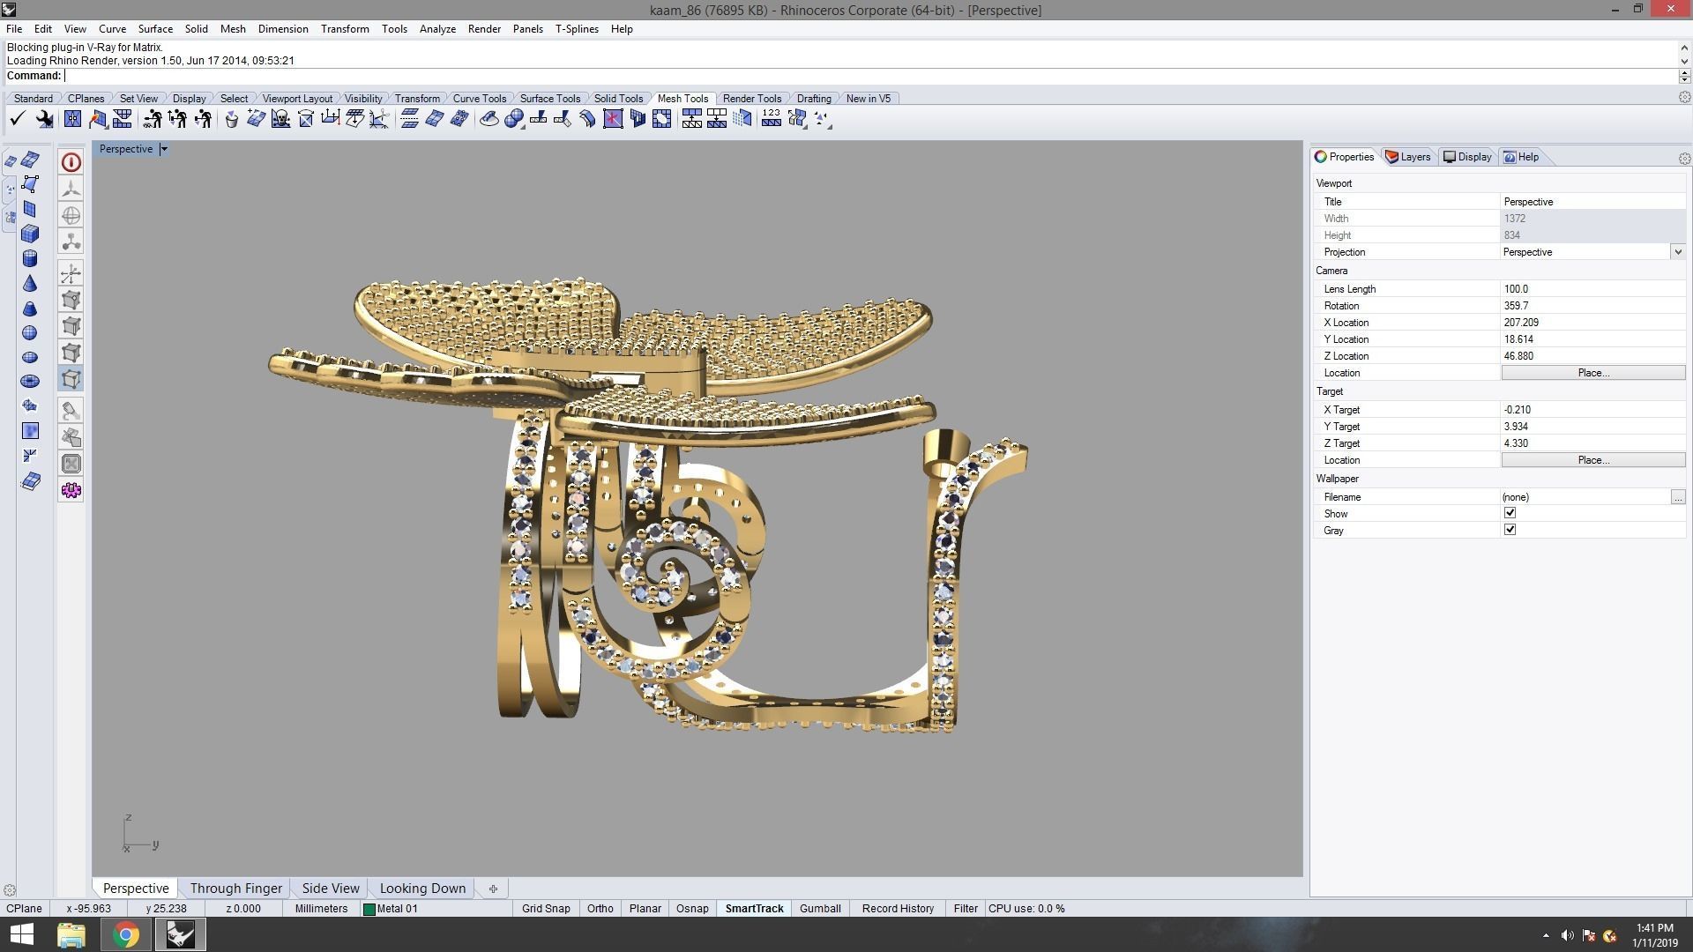Screen dimensions: 1693x952
Task: Select the Mesh Ellipsoid tool
Action: coord(30,357)
